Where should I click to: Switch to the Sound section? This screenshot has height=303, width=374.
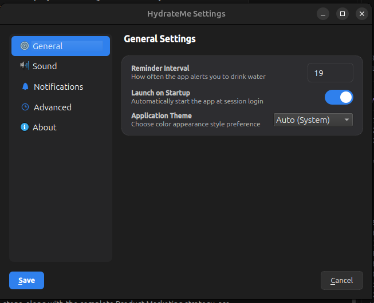(61, 66)
